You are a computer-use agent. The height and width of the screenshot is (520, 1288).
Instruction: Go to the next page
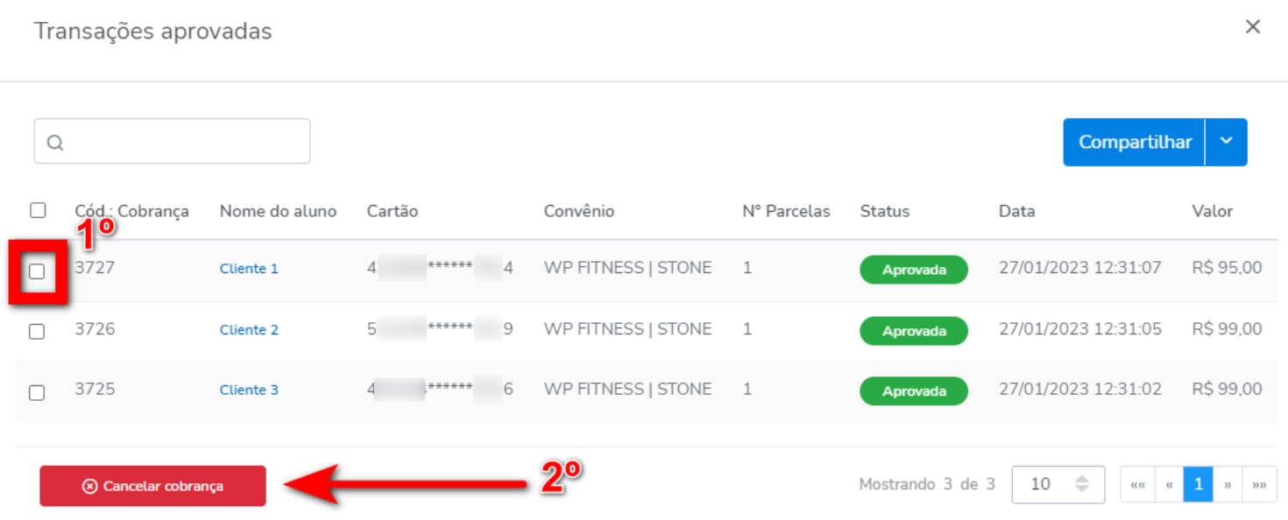(x=1228, y=484)
